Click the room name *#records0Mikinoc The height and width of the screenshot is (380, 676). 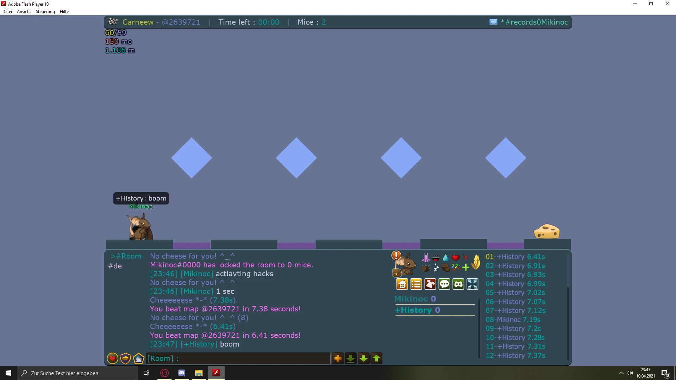tap(534, 22)
